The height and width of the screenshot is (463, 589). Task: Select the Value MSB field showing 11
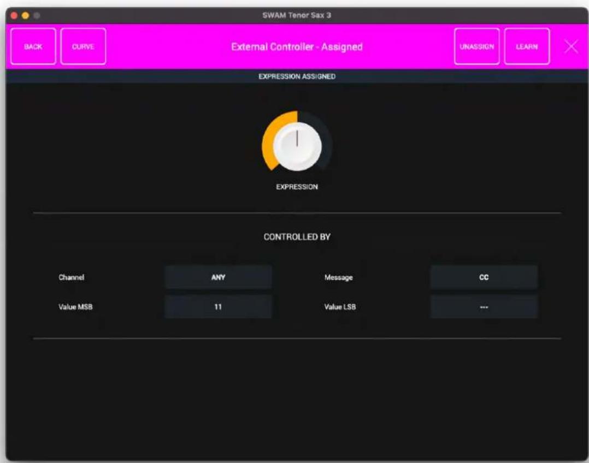click(218, 307)
